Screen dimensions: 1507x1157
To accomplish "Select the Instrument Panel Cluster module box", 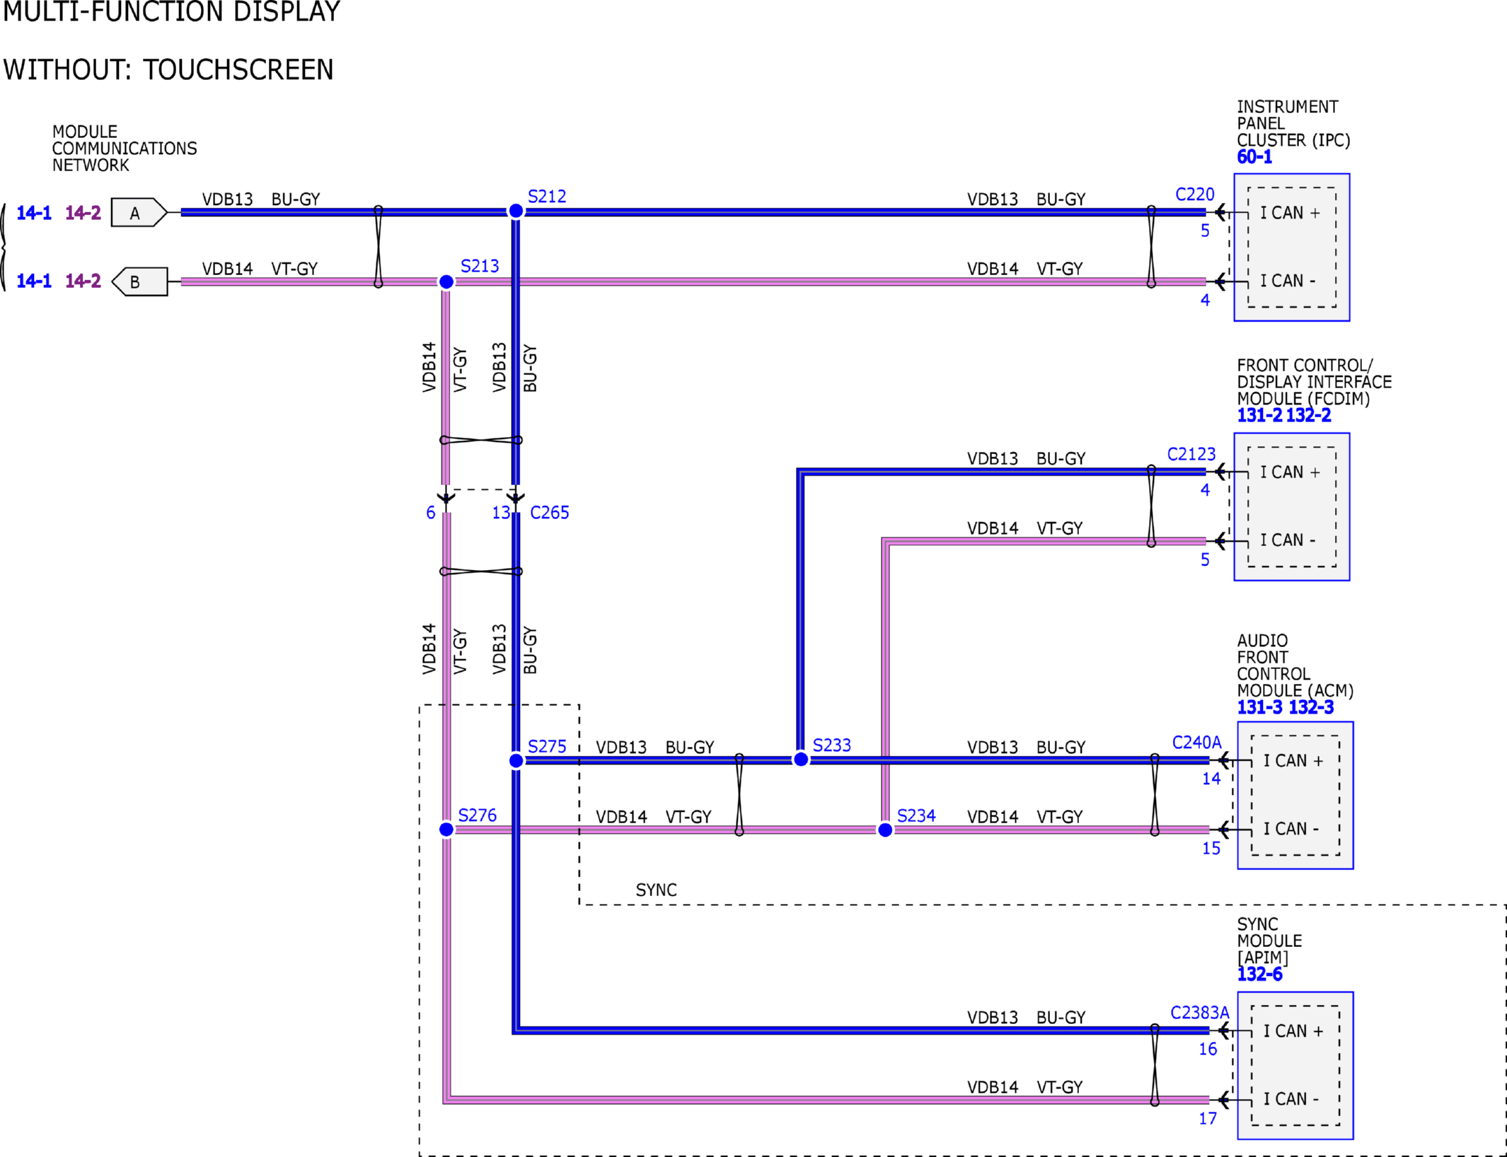I will tap(1291, 247).
